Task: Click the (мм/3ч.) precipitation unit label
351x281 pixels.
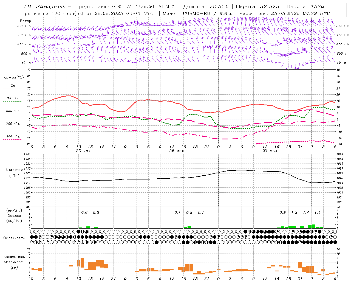Action: pos(14,210)
